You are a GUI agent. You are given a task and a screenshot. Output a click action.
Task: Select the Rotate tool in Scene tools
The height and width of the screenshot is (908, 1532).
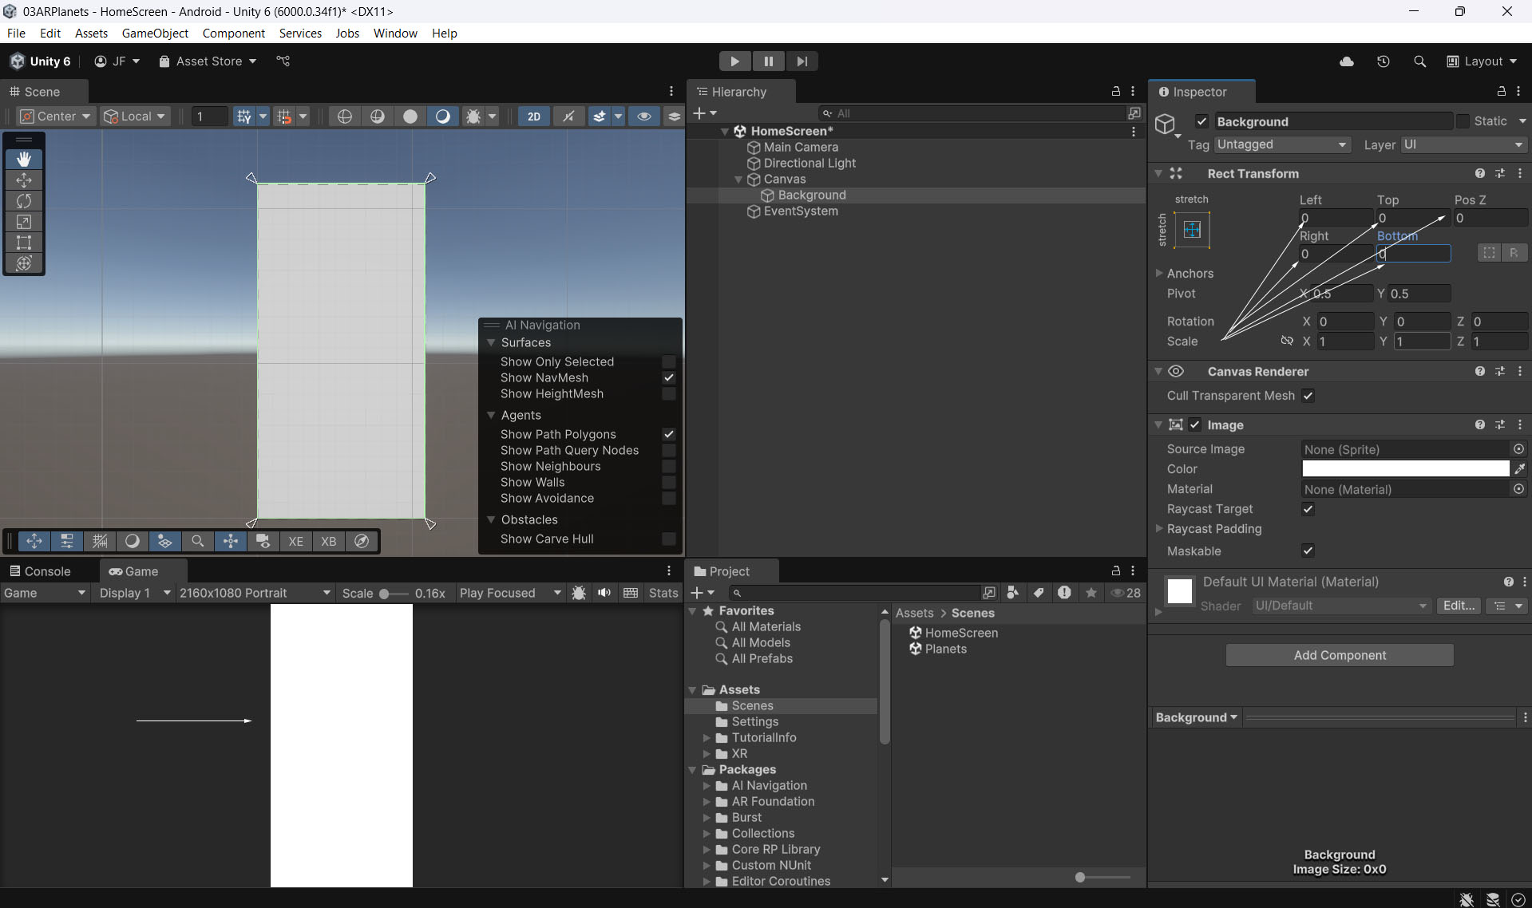(x=24, y=201)
